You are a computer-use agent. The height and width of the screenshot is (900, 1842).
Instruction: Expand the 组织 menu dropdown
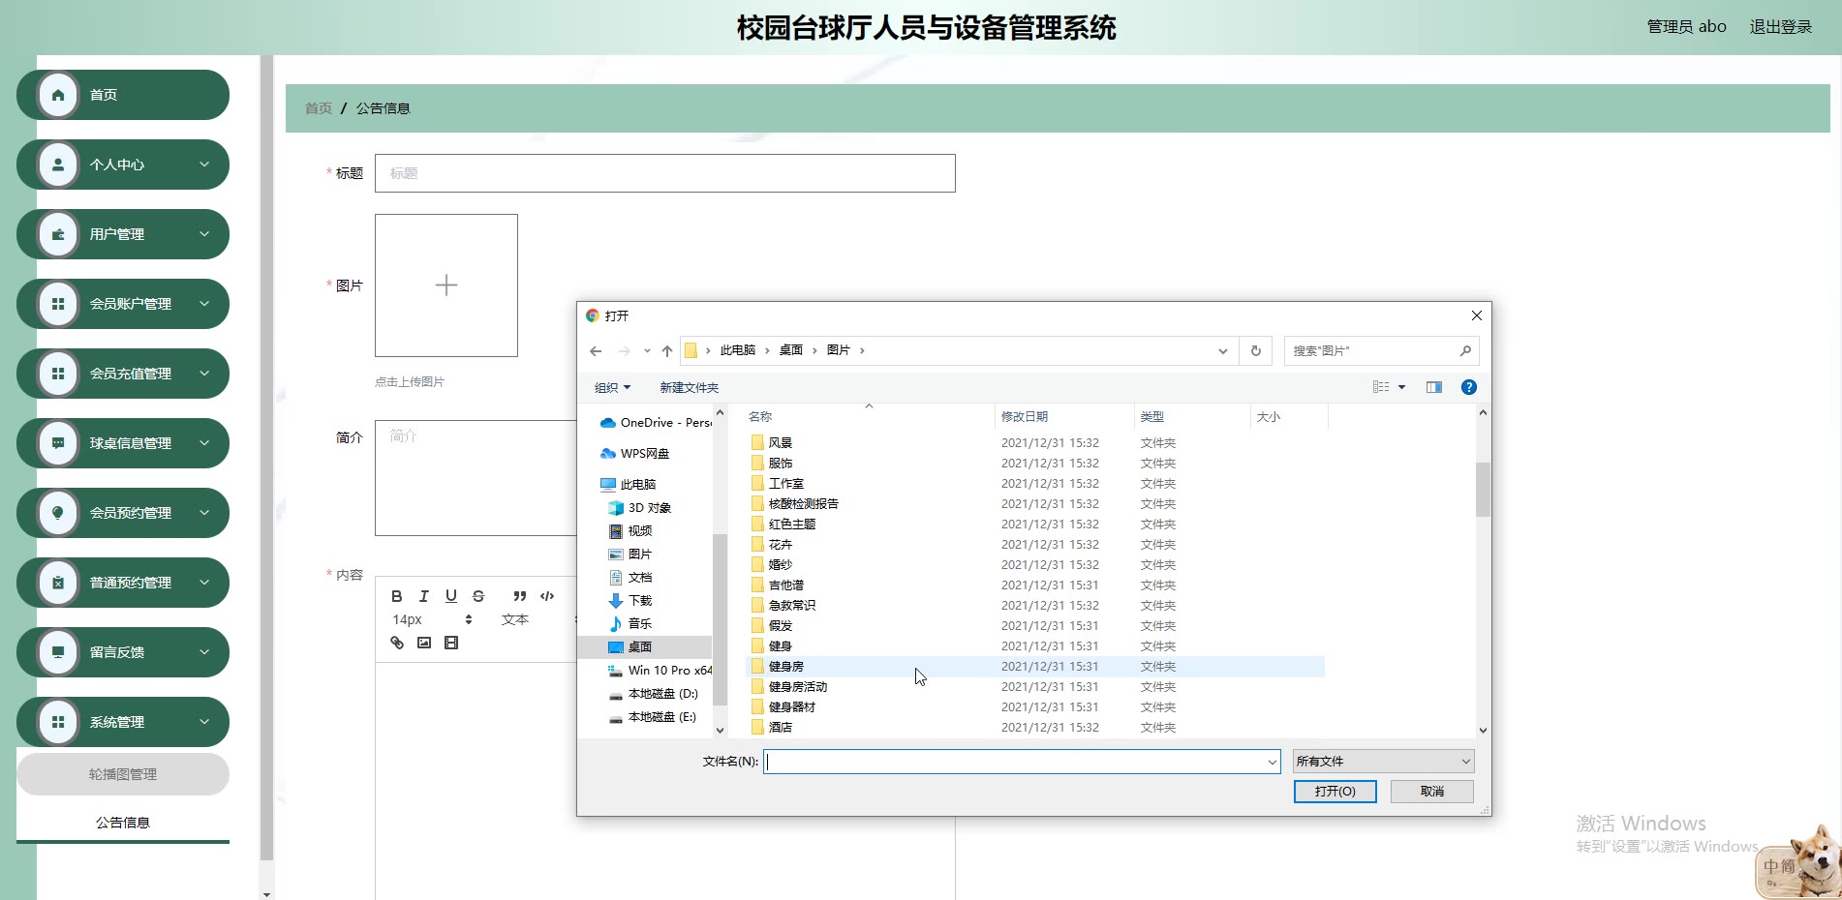coord(612,388)
